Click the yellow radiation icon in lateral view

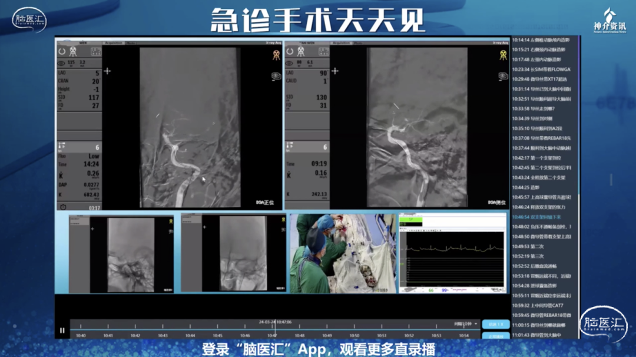pos(503,55)
